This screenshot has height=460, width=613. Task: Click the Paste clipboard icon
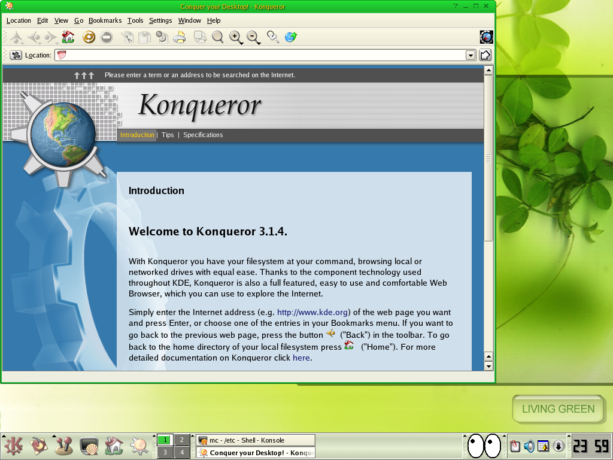tap(162, 37)
